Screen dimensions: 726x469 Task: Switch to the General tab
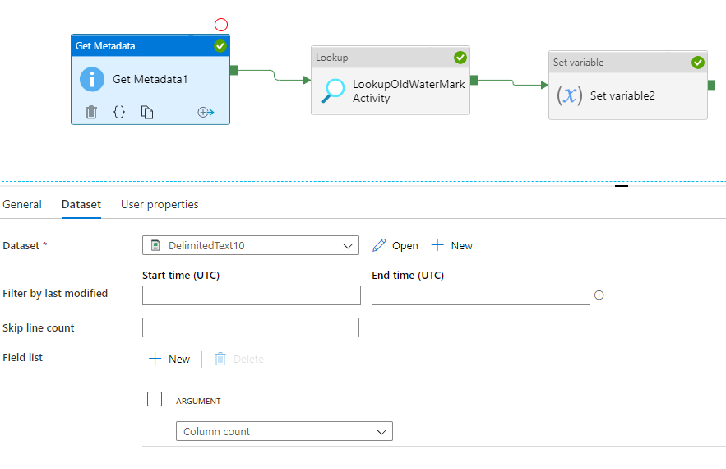coord(22,204)
